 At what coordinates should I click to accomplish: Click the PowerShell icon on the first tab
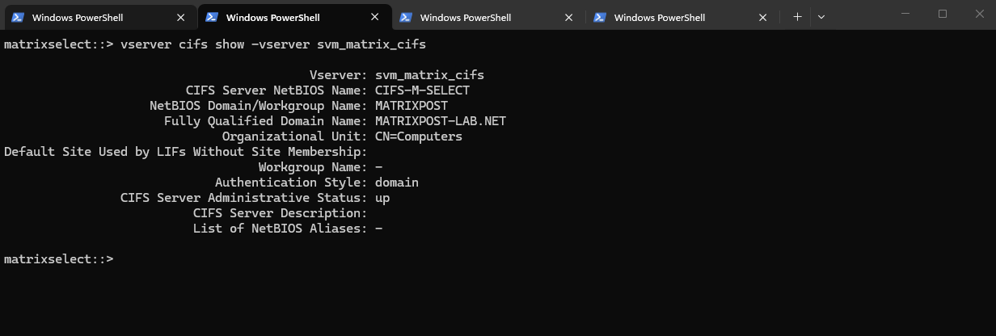[18, 17]
